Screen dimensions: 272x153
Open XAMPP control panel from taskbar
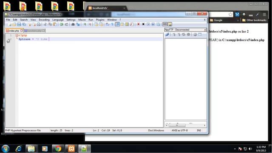coord(71,149)
